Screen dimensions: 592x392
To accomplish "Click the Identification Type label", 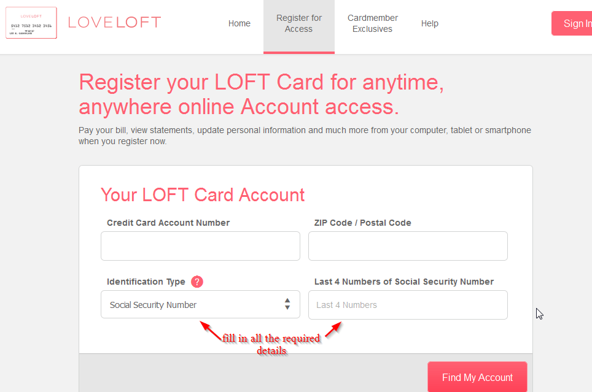I will [x=147, y=281].
